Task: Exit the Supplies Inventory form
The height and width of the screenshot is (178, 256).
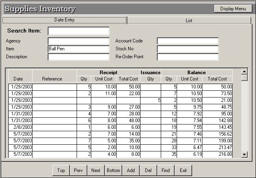Action: tap(183, 170)
